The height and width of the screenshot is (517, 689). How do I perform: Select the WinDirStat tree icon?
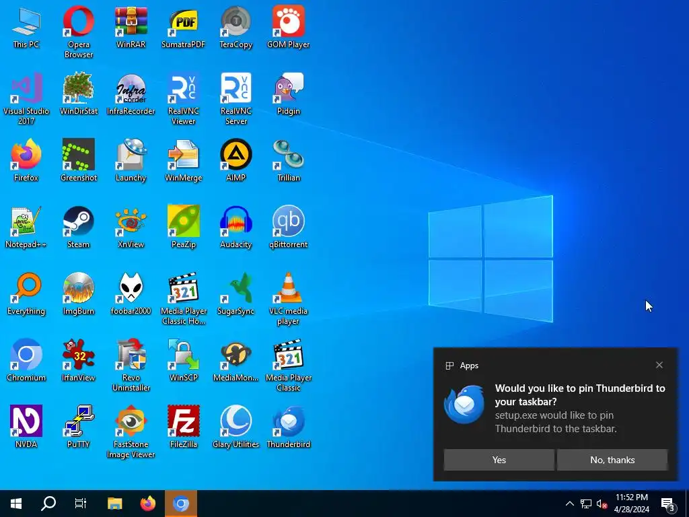78,93
